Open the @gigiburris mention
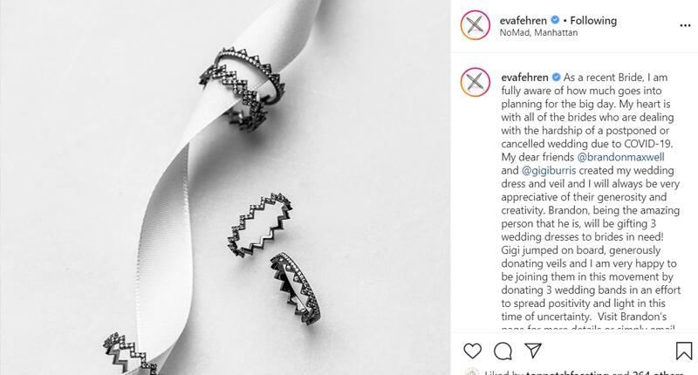 coord(549,170)
